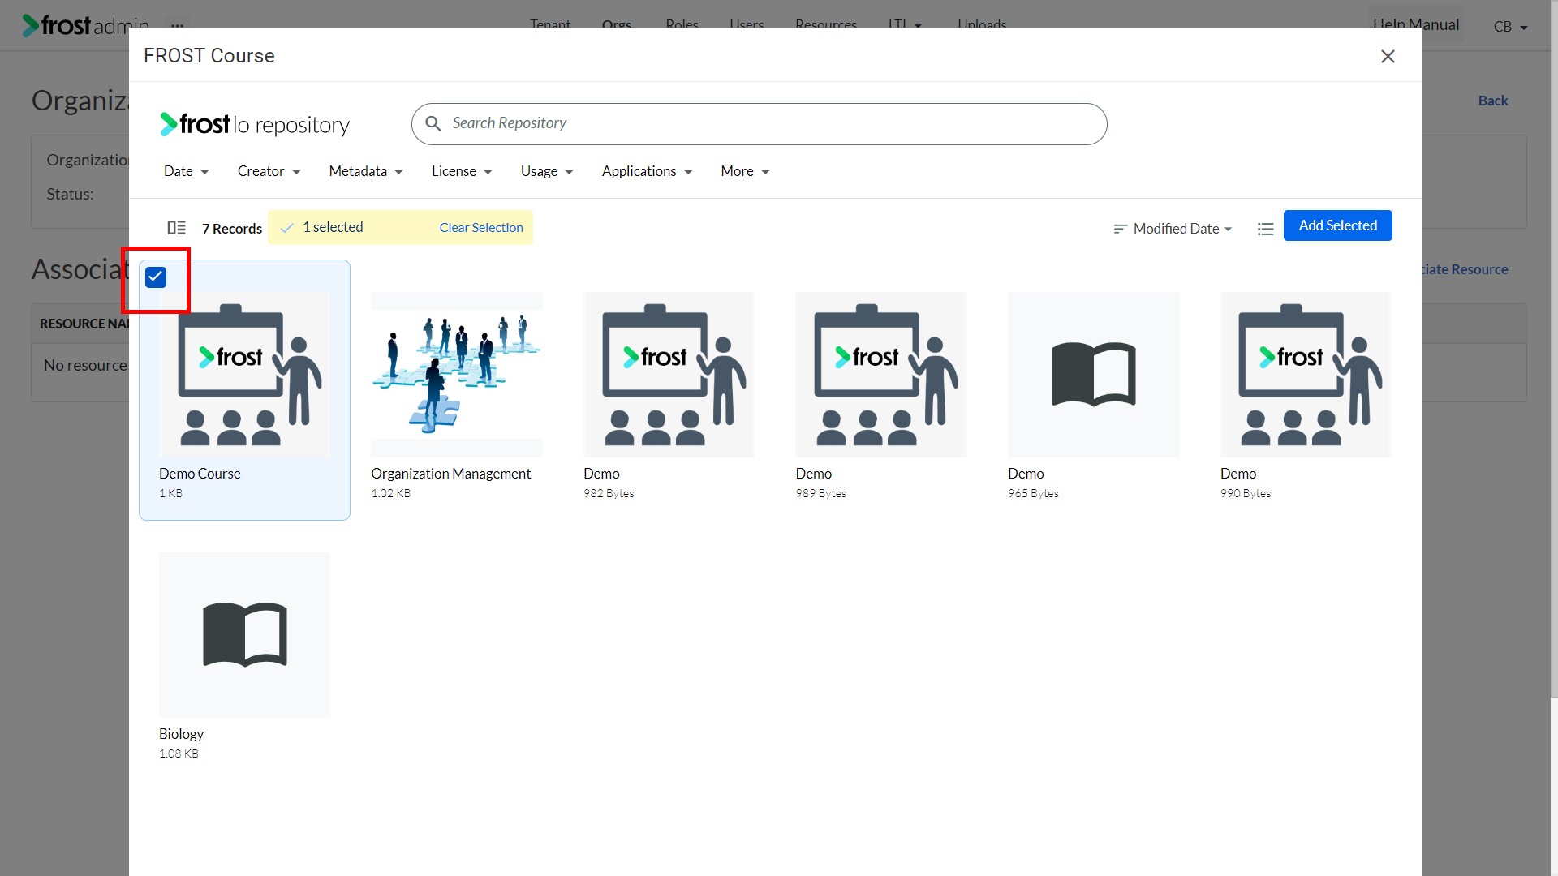Viewport: 1558px width, 876px height.
Task: Click the 7 Records label
Action: pyautogui.click(x=231, y=229)
